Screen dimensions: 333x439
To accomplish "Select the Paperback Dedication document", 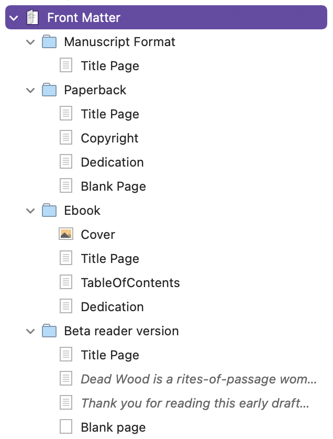I will pos(112,162).
